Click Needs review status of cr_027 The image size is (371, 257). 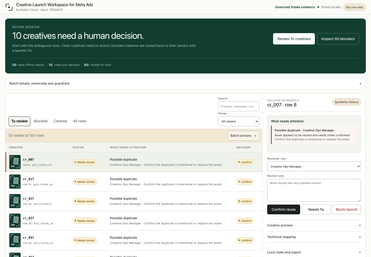click(x=85, y=201)
